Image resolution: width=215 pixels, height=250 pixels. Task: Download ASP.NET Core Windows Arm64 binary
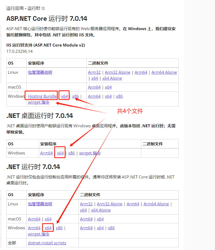94,96
